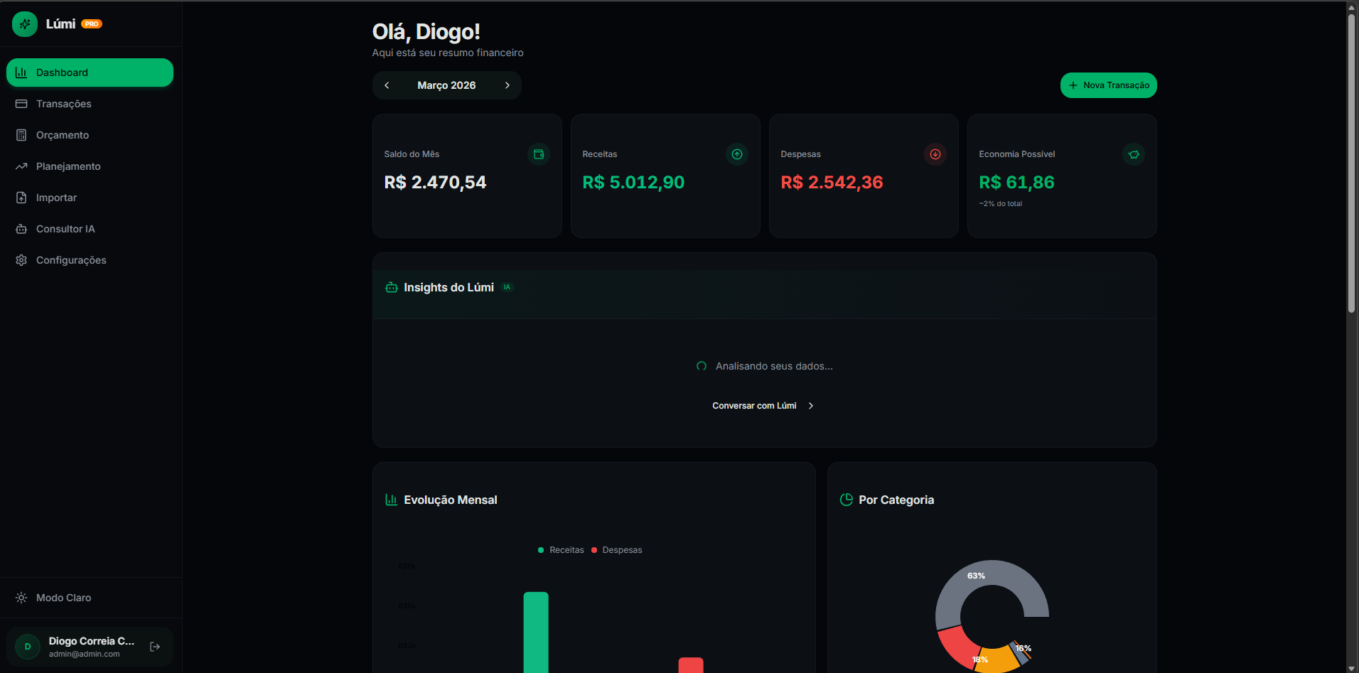This screenshot has height=673, width=1359.
Task: Toggle the Receitas legend in chart
Action: pos(561,550)
